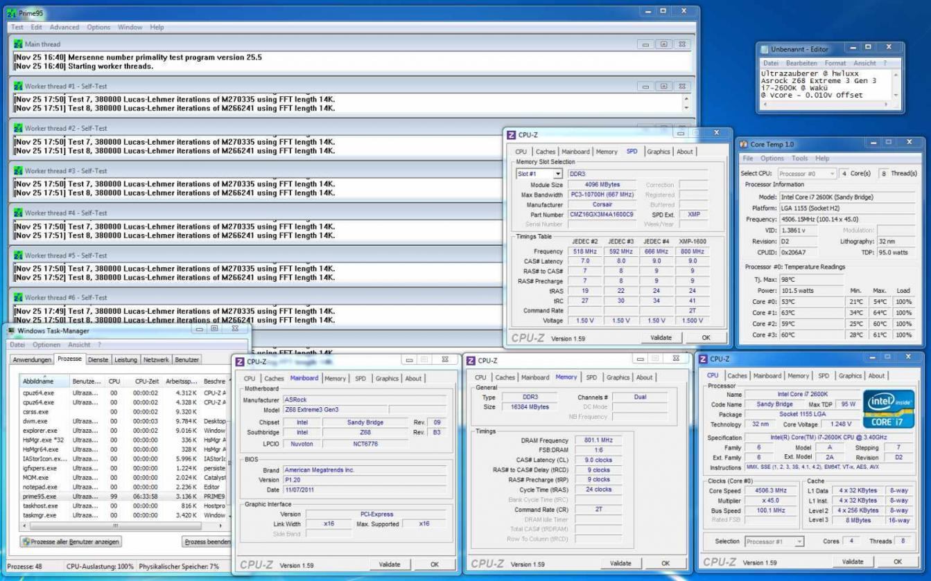The height and width of the screenshot is (581, 931).
Task: Click the CPU-Z CPU window title icon
Action: click(x=704, y=359)
